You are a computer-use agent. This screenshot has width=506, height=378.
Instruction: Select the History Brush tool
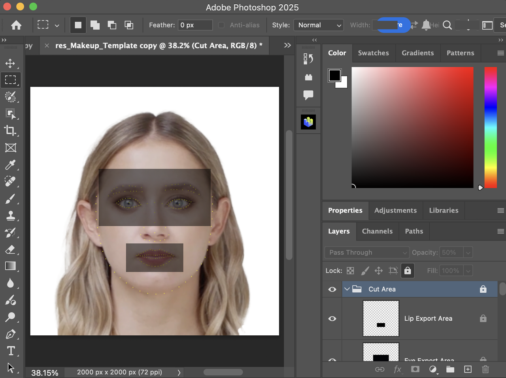click(x=10, y=233)
